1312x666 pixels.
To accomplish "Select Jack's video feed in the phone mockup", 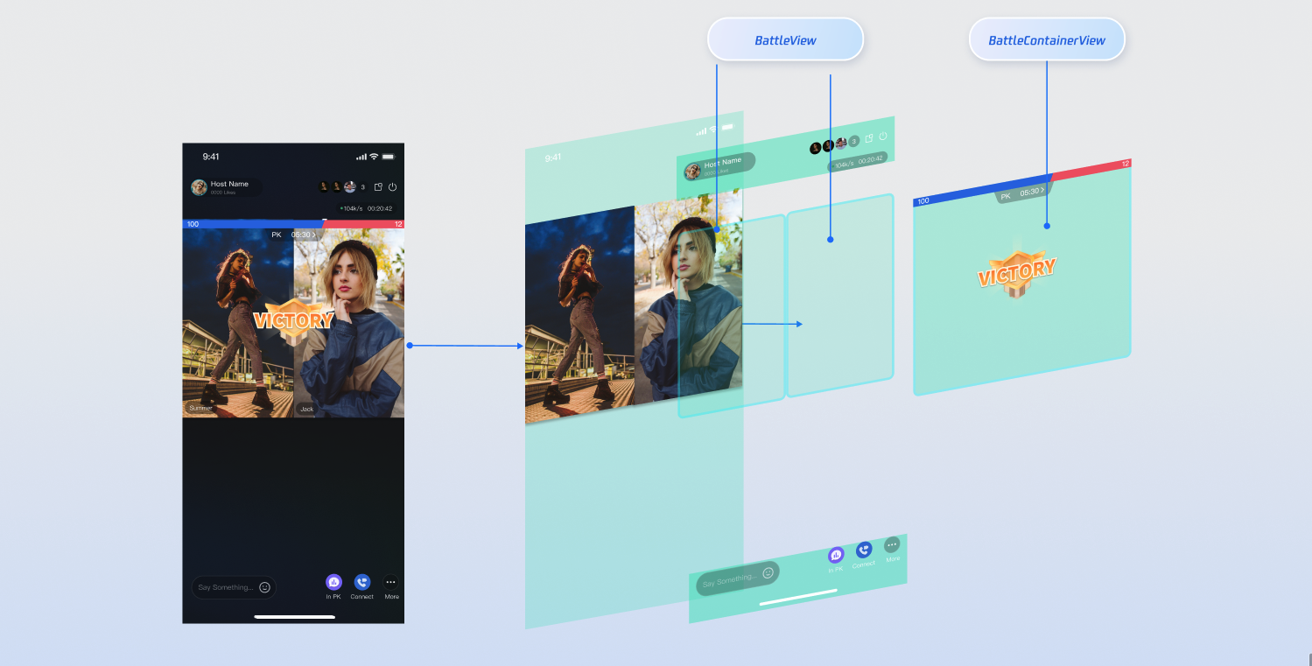I will pyautogui.click(x=349, y=323).
